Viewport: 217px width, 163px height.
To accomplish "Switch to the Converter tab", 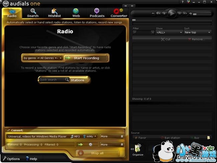I will coord(119,13).
